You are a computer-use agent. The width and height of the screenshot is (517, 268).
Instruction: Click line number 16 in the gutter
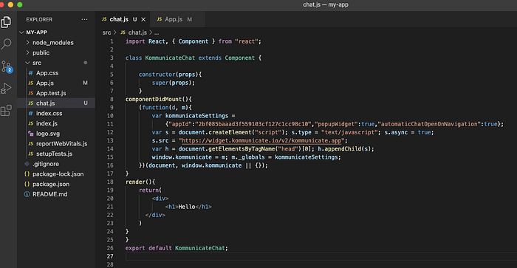pos(110,165)
